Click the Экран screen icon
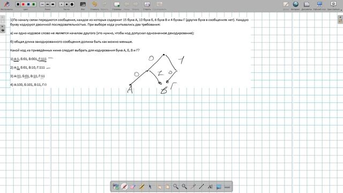Viewport: 343px width, 193px height. pyautogui.click(x=286, y=4)
